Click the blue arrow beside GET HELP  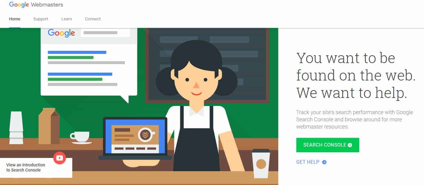[324, 162]
